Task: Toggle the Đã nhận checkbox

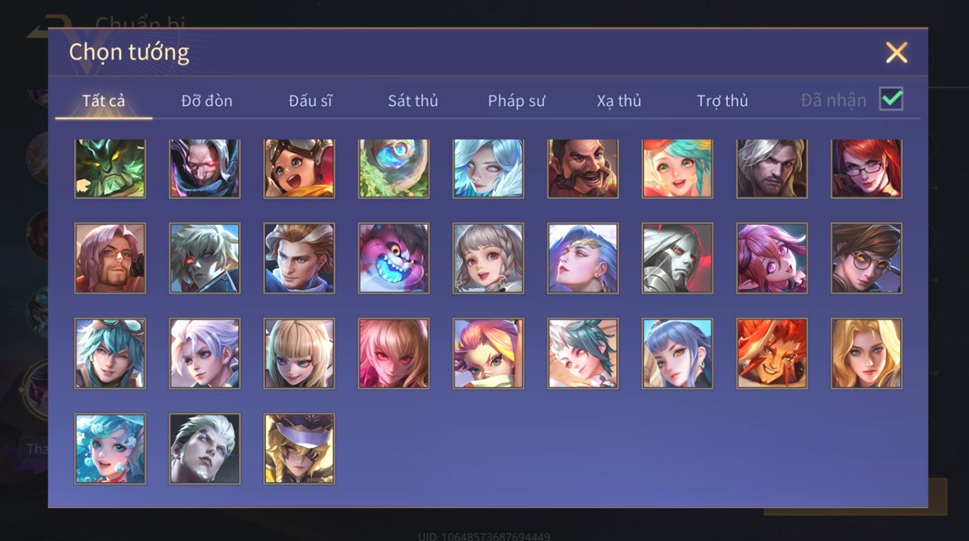Action: (891, 100)
